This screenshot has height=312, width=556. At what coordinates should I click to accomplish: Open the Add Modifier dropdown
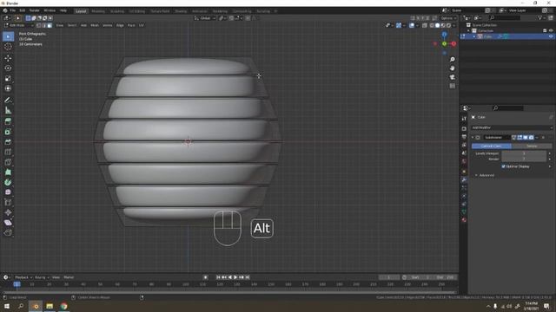512,127
